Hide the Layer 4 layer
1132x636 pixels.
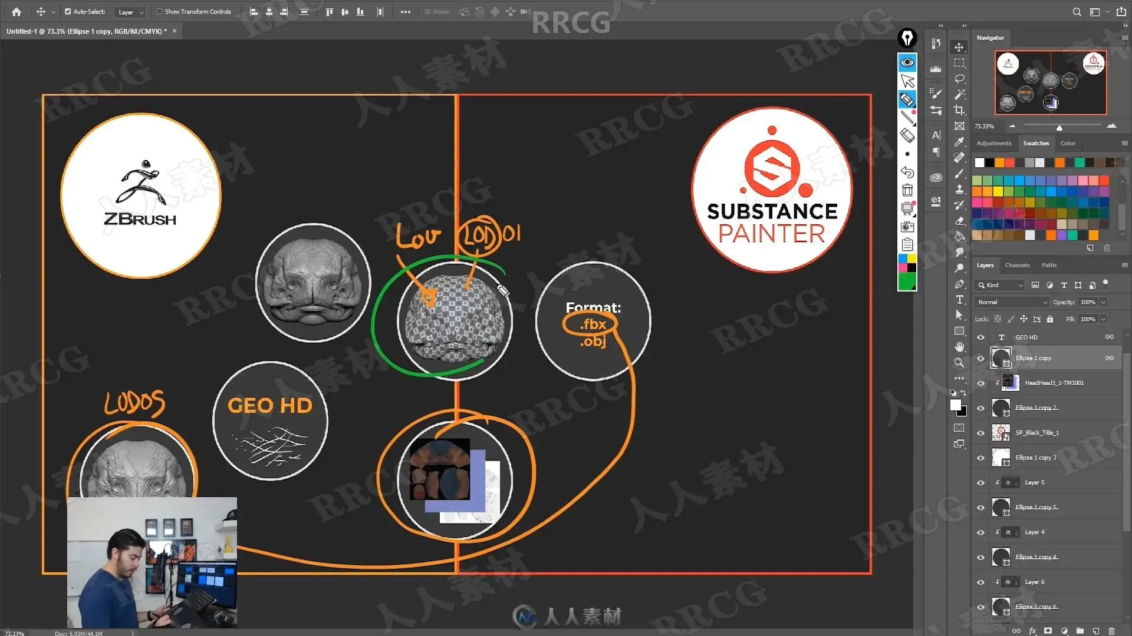tap(981, 532)
